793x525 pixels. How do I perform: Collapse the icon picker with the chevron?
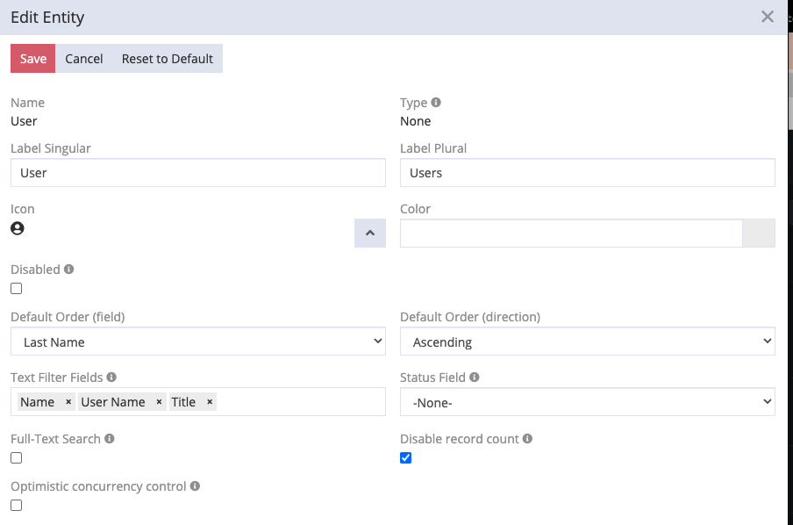point(369,233)
